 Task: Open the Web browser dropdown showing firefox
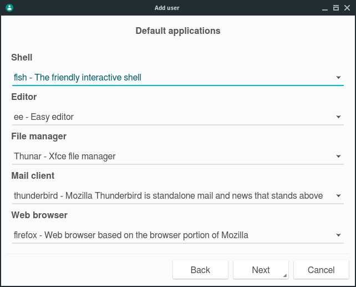(x=178, y=235)
